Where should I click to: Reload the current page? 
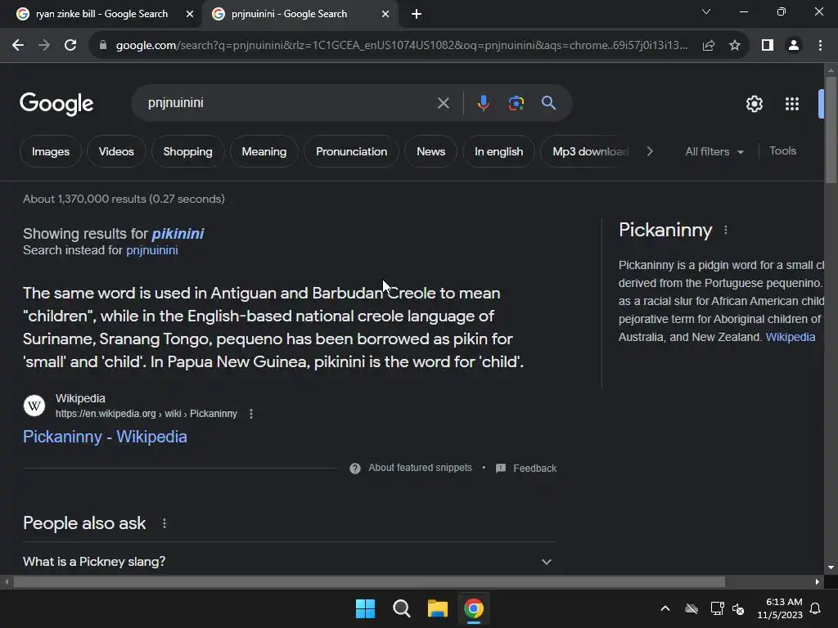(70, 46)
